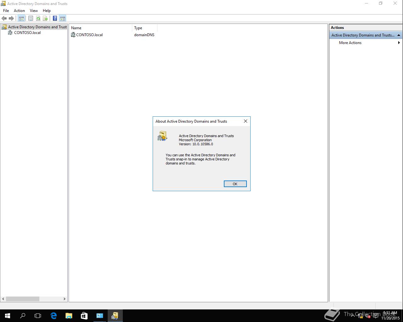Click OK in the About dialog
The height and width of the screenshot is (322, 403).
[235, 184]
